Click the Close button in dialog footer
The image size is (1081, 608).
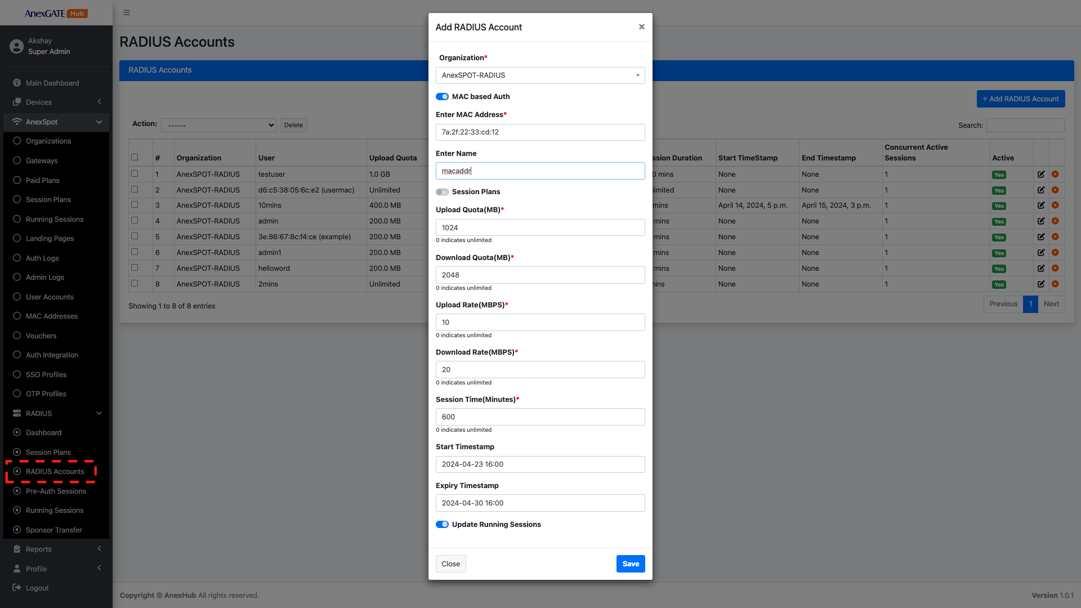coord(450,564)
